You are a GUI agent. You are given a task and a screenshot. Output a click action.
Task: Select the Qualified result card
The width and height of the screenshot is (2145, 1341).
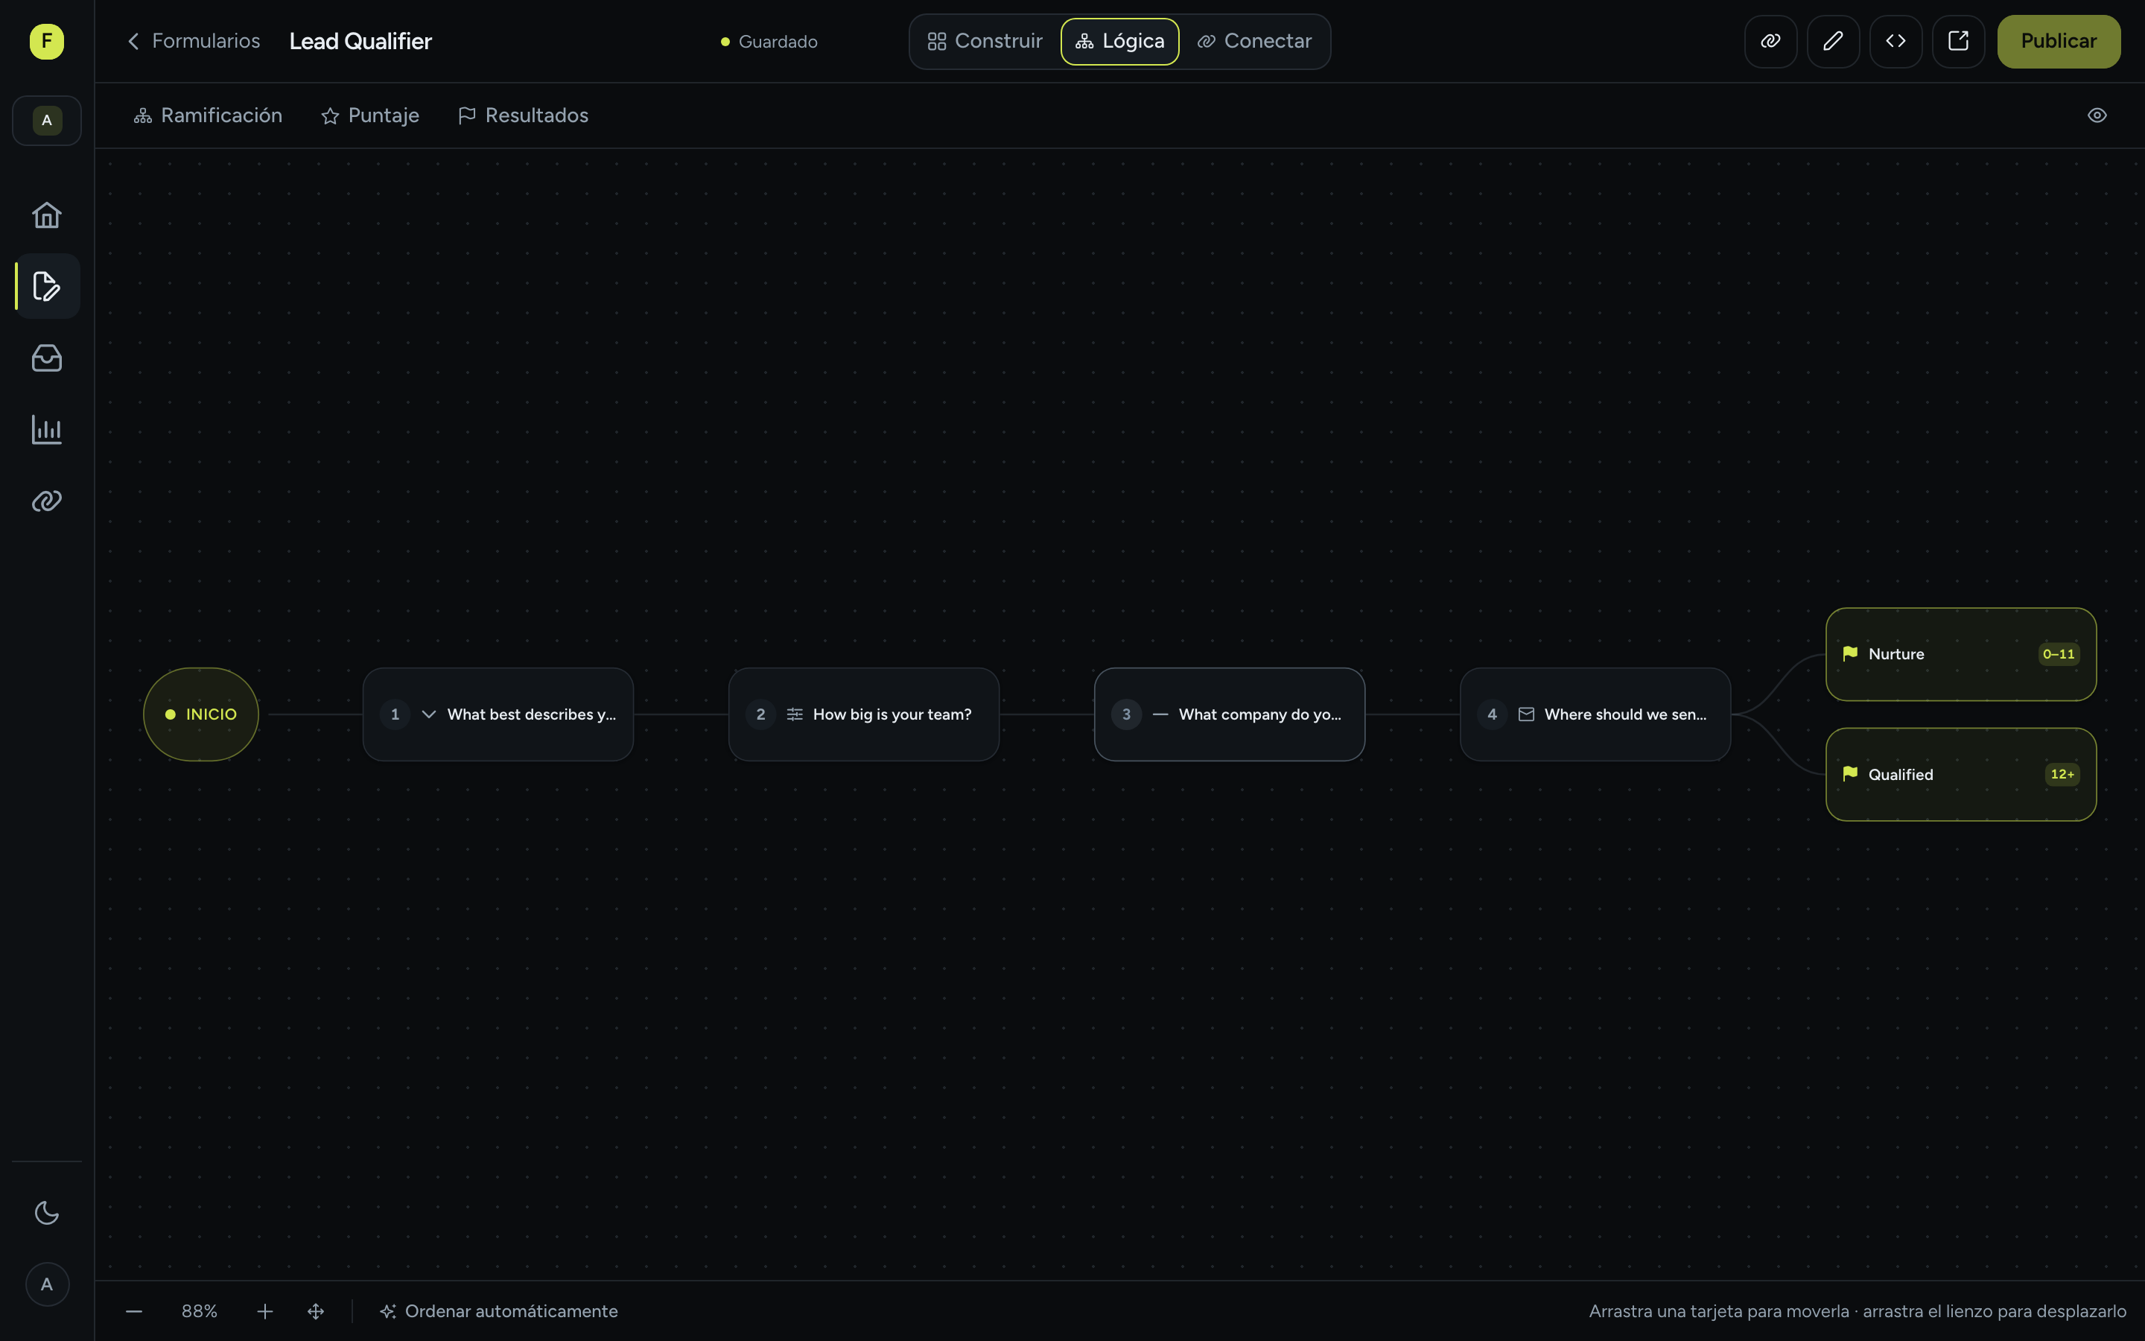(1960, 774)
